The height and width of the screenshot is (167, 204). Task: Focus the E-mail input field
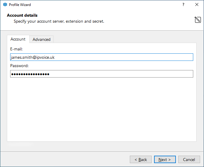[x=101, y=57]
